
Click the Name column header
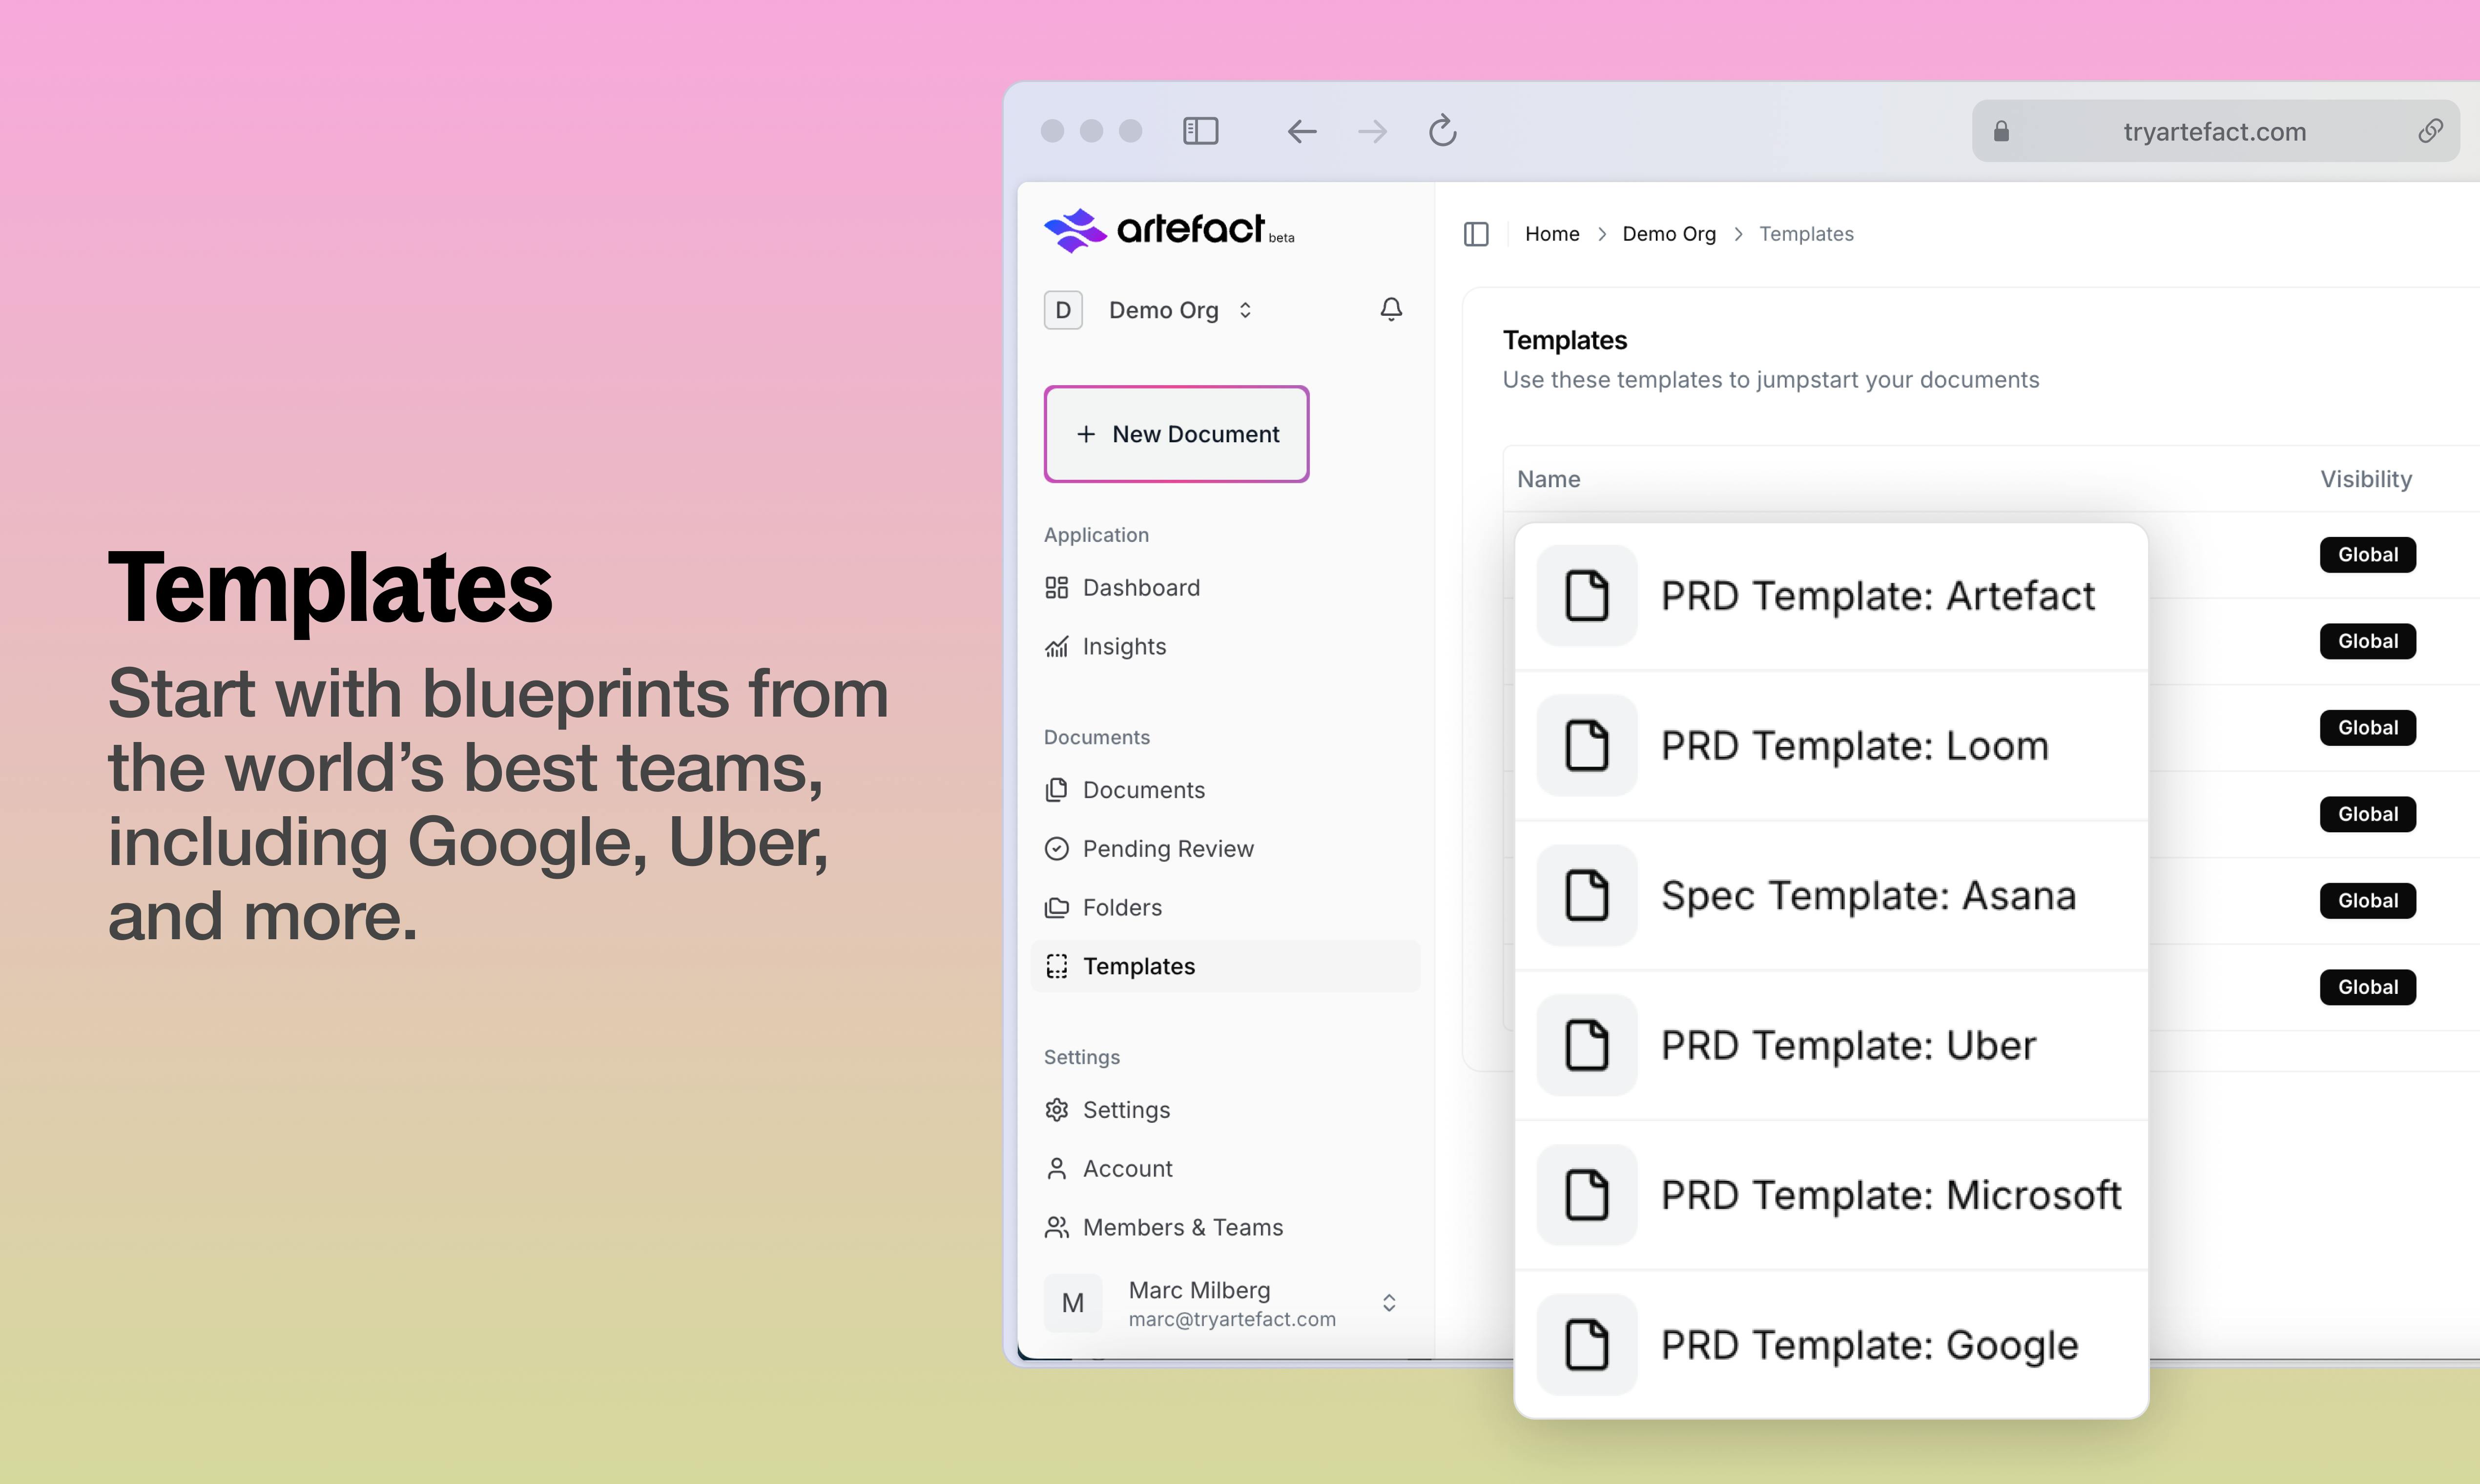coord(1548,479)
